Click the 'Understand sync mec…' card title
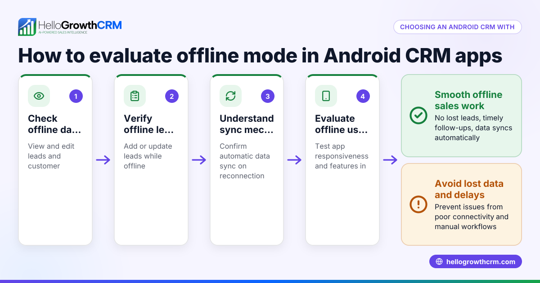 coord(247,124)
